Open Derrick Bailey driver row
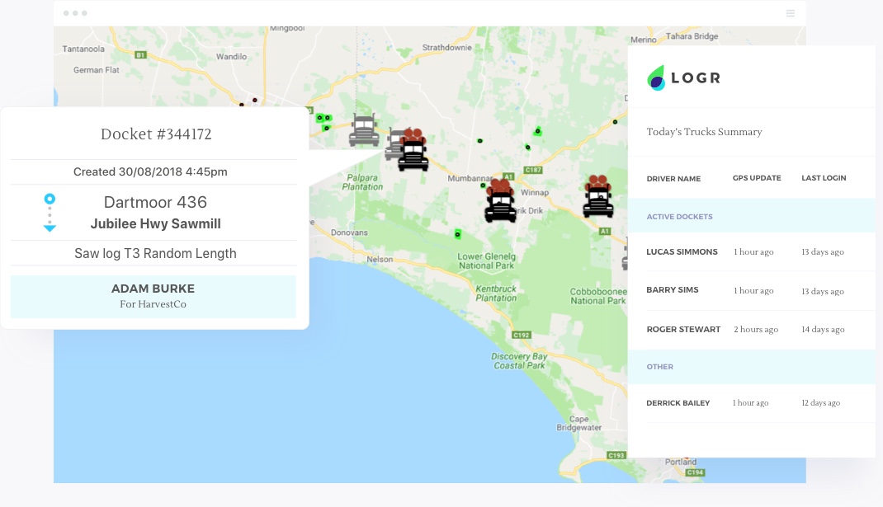883x507 pixels. [751, 403]
